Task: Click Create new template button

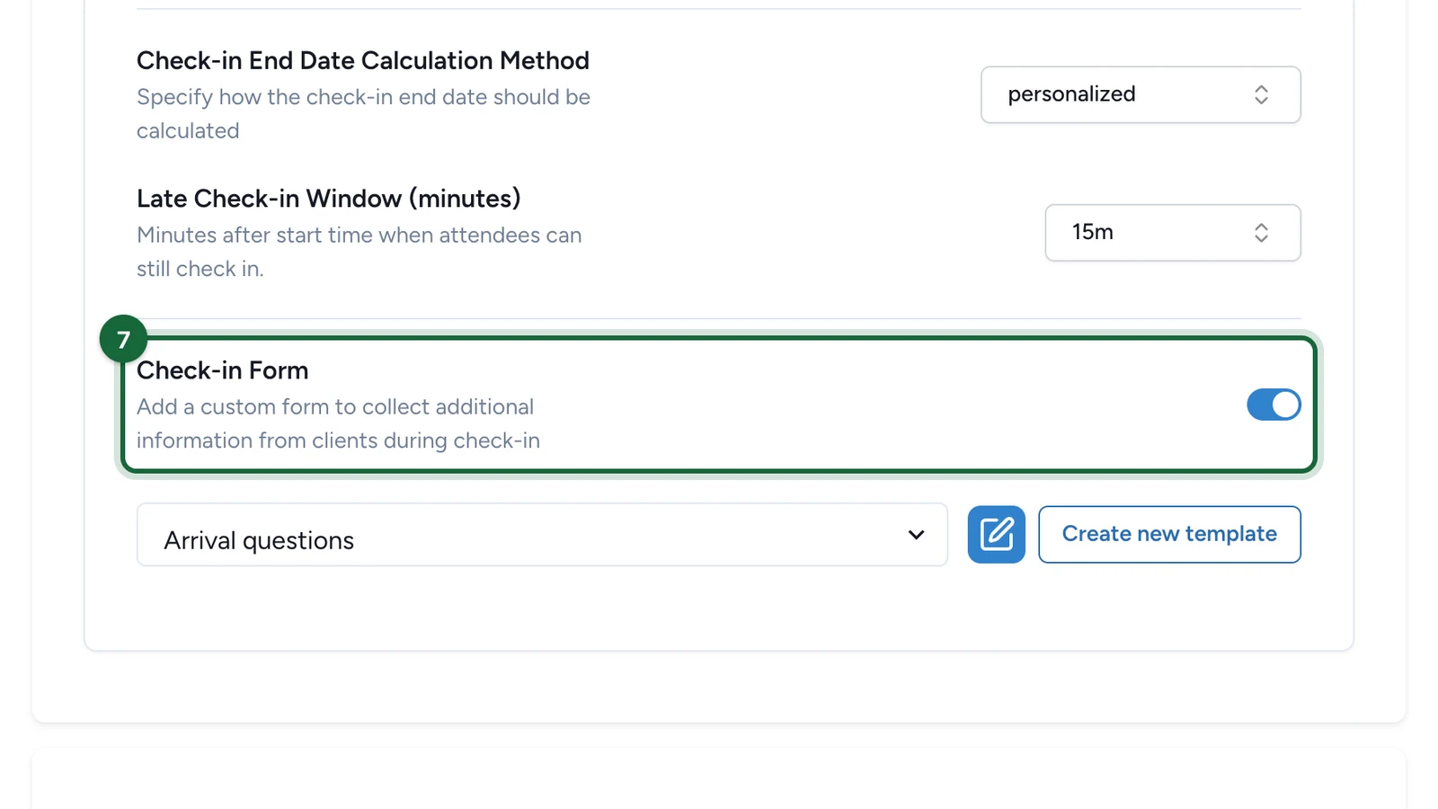Action: click(x=1169, y=535)
